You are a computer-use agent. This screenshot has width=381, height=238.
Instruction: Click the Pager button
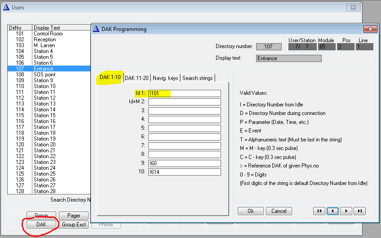pos(74,216)
